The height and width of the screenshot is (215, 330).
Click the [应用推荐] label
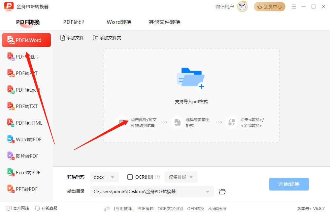[124, 209]
